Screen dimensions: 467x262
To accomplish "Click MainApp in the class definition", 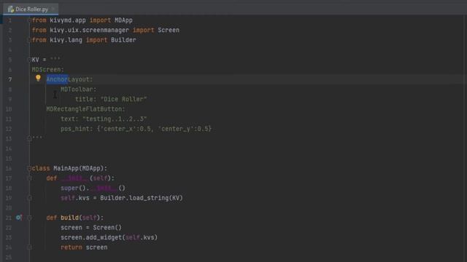I will click(66, 168).
